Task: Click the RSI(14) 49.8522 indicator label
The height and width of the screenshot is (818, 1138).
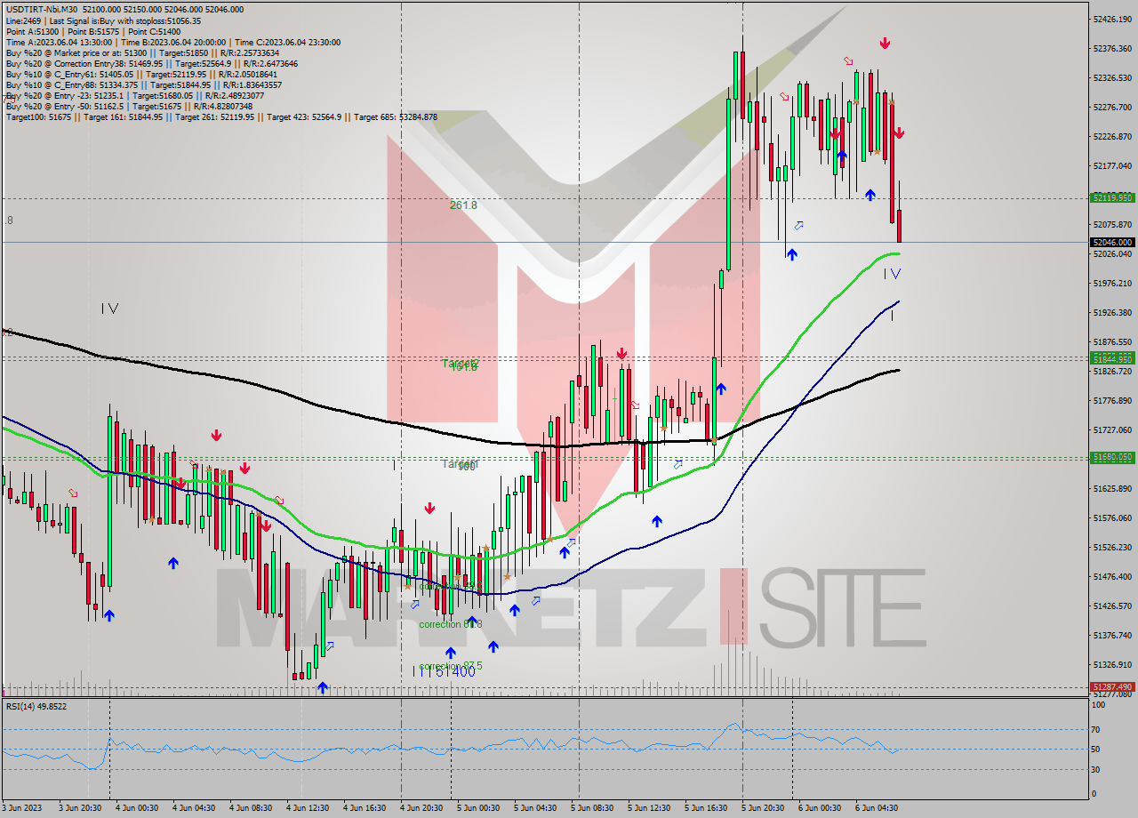Action: 36,706
